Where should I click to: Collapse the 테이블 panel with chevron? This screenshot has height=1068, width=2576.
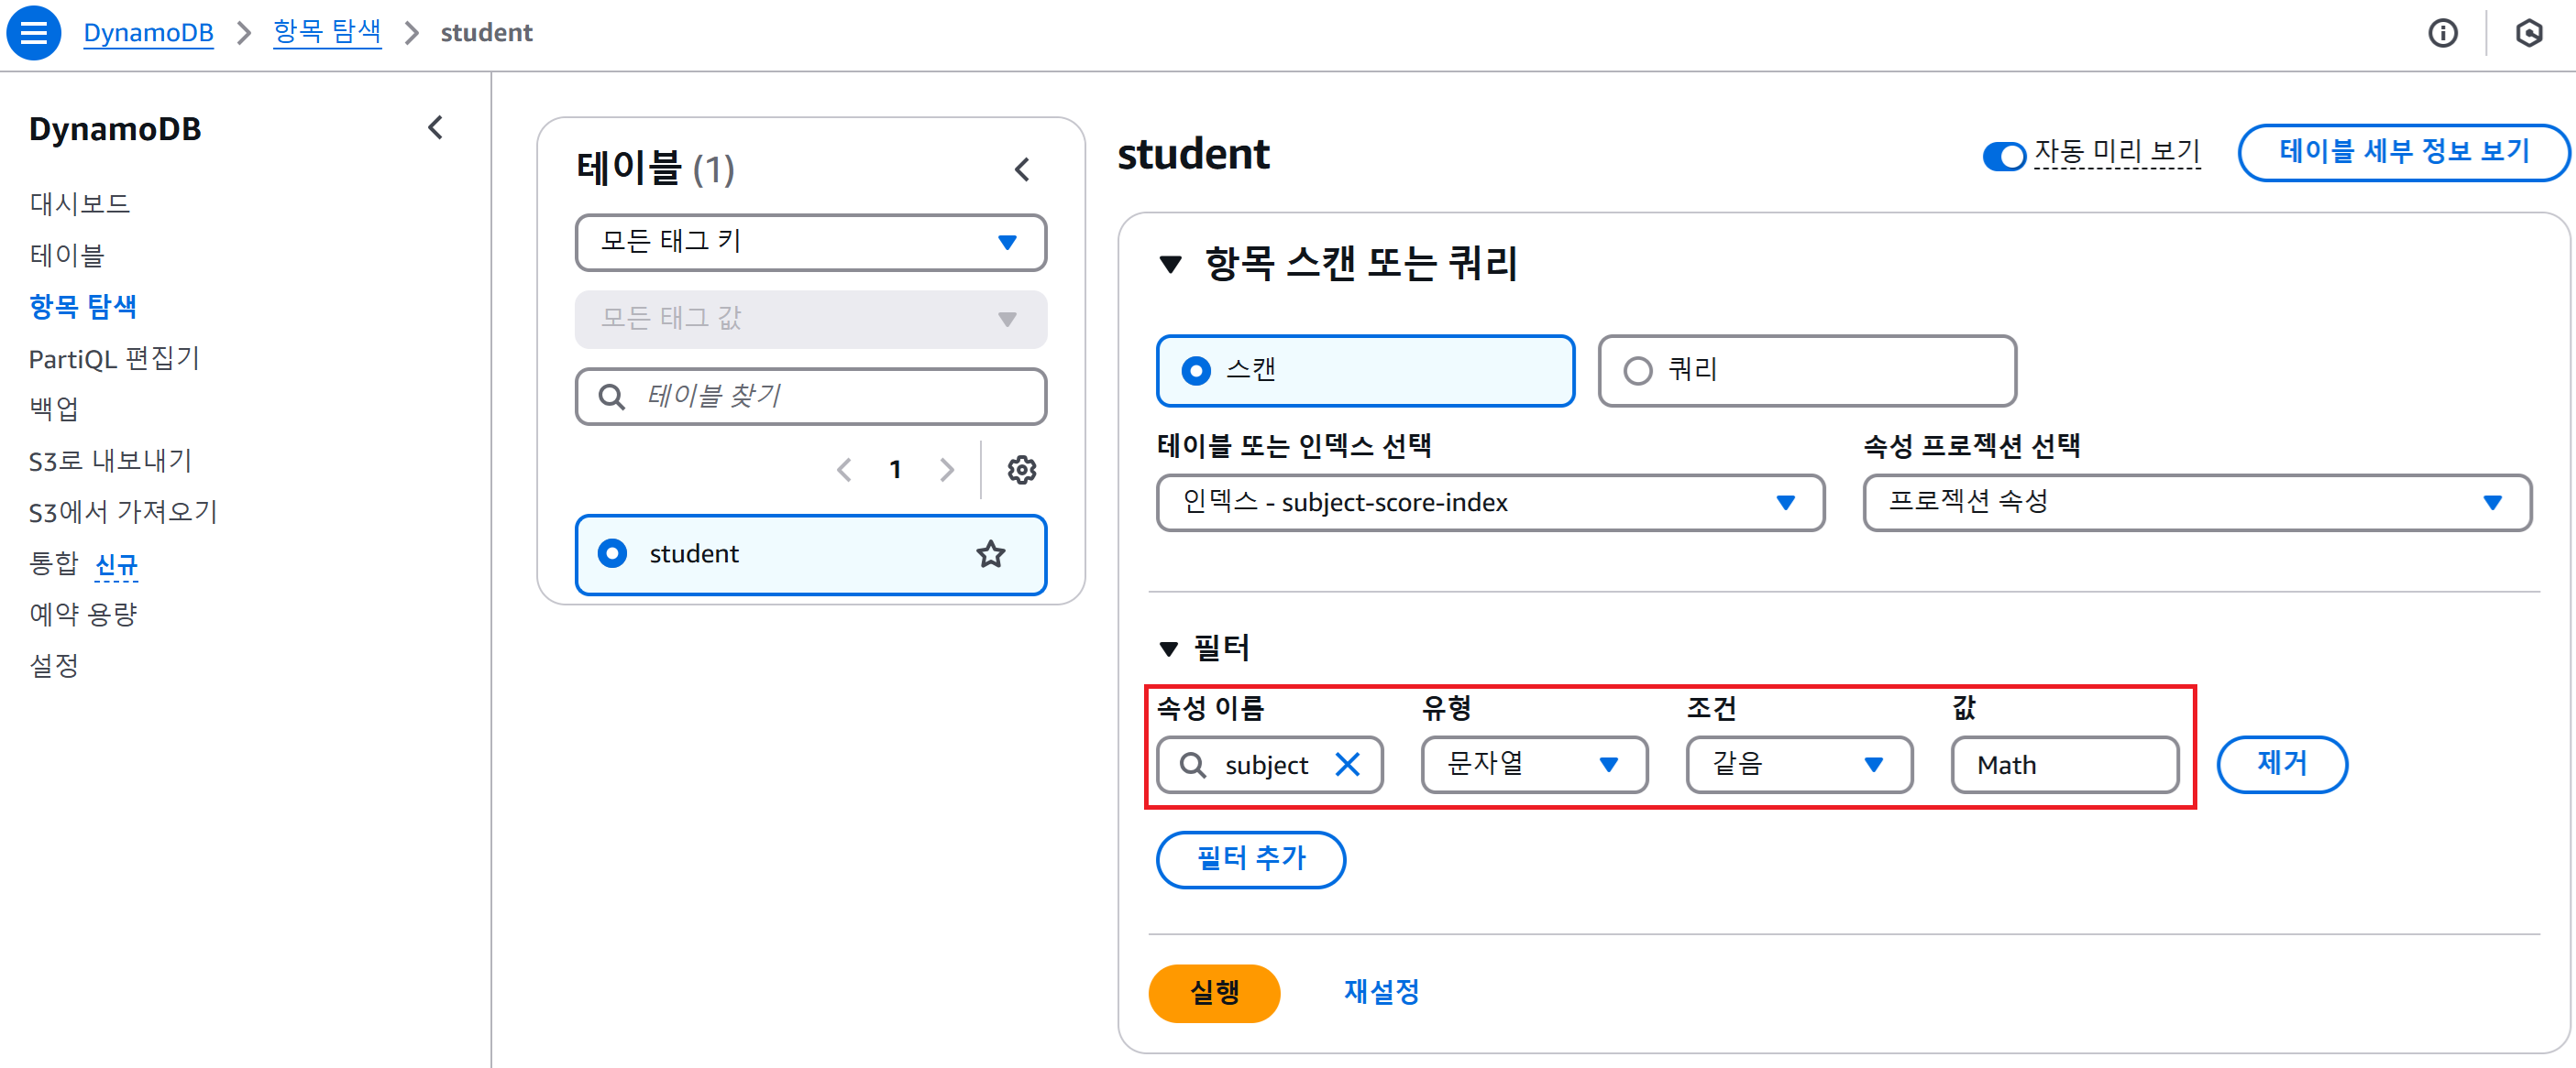1021,169
